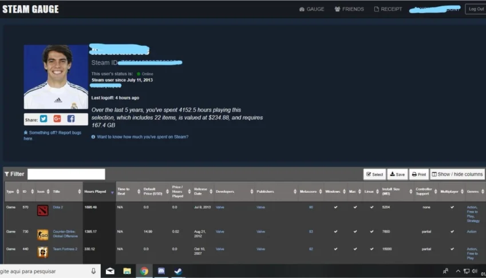Click the Team Fortress 2 game icon
This screenshot has height=278, width=486.
click(x=43, y=252)
